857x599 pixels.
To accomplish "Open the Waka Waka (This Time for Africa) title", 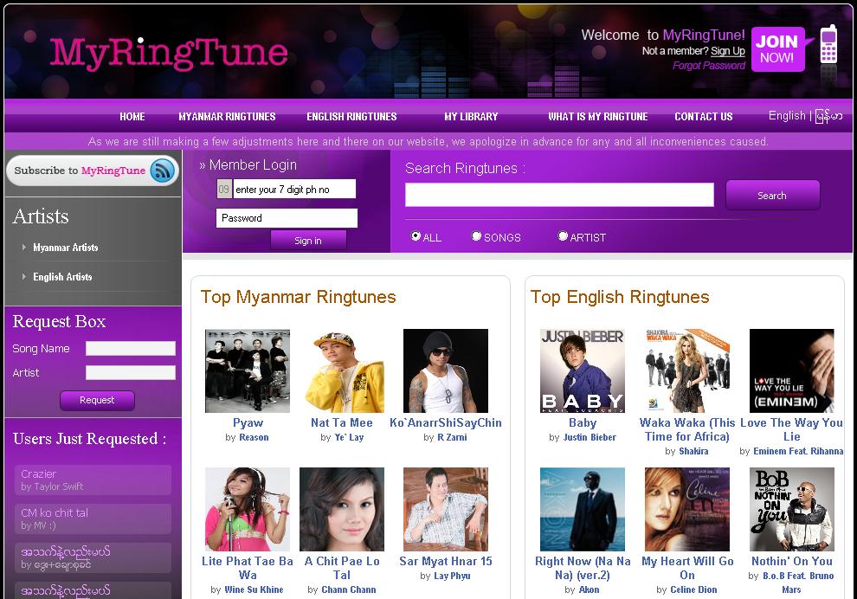I will coord(687,429).
